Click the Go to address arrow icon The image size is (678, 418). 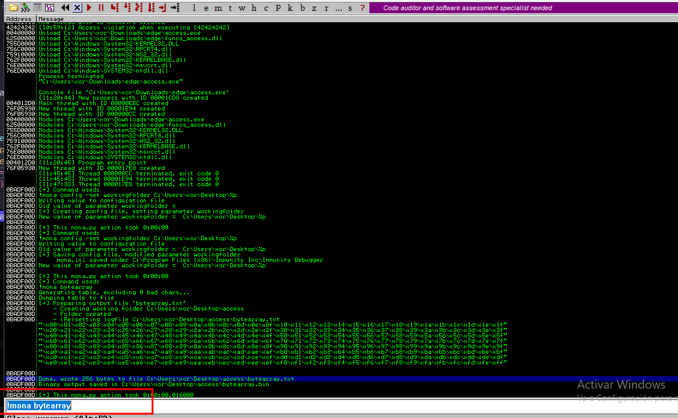174,8
